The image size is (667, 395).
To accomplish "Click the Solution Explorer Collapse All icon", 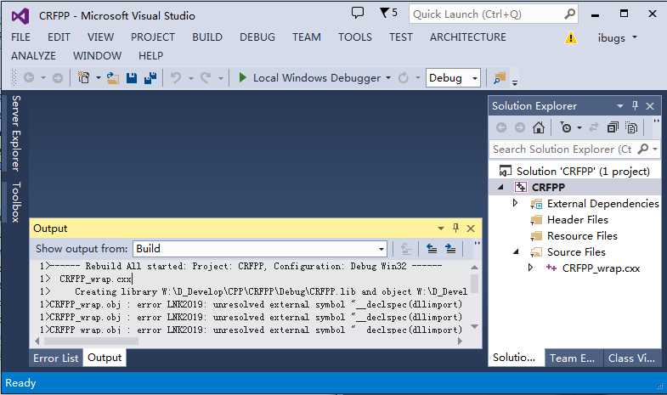I will pyautogui.click(x=613, y=127).
